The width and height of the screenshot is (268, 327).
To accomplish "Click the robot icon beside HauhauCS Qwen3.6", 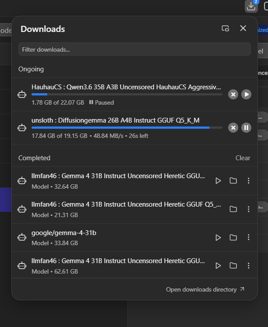I will tap(22, 95).
